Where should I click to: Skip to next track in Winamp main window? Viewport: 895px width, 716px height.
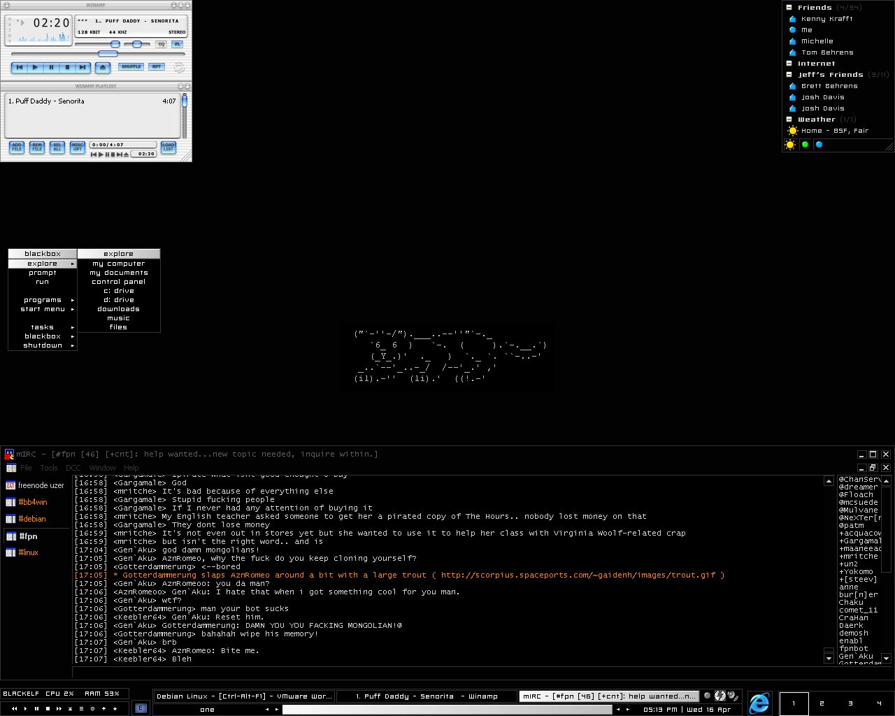point(83,68)
